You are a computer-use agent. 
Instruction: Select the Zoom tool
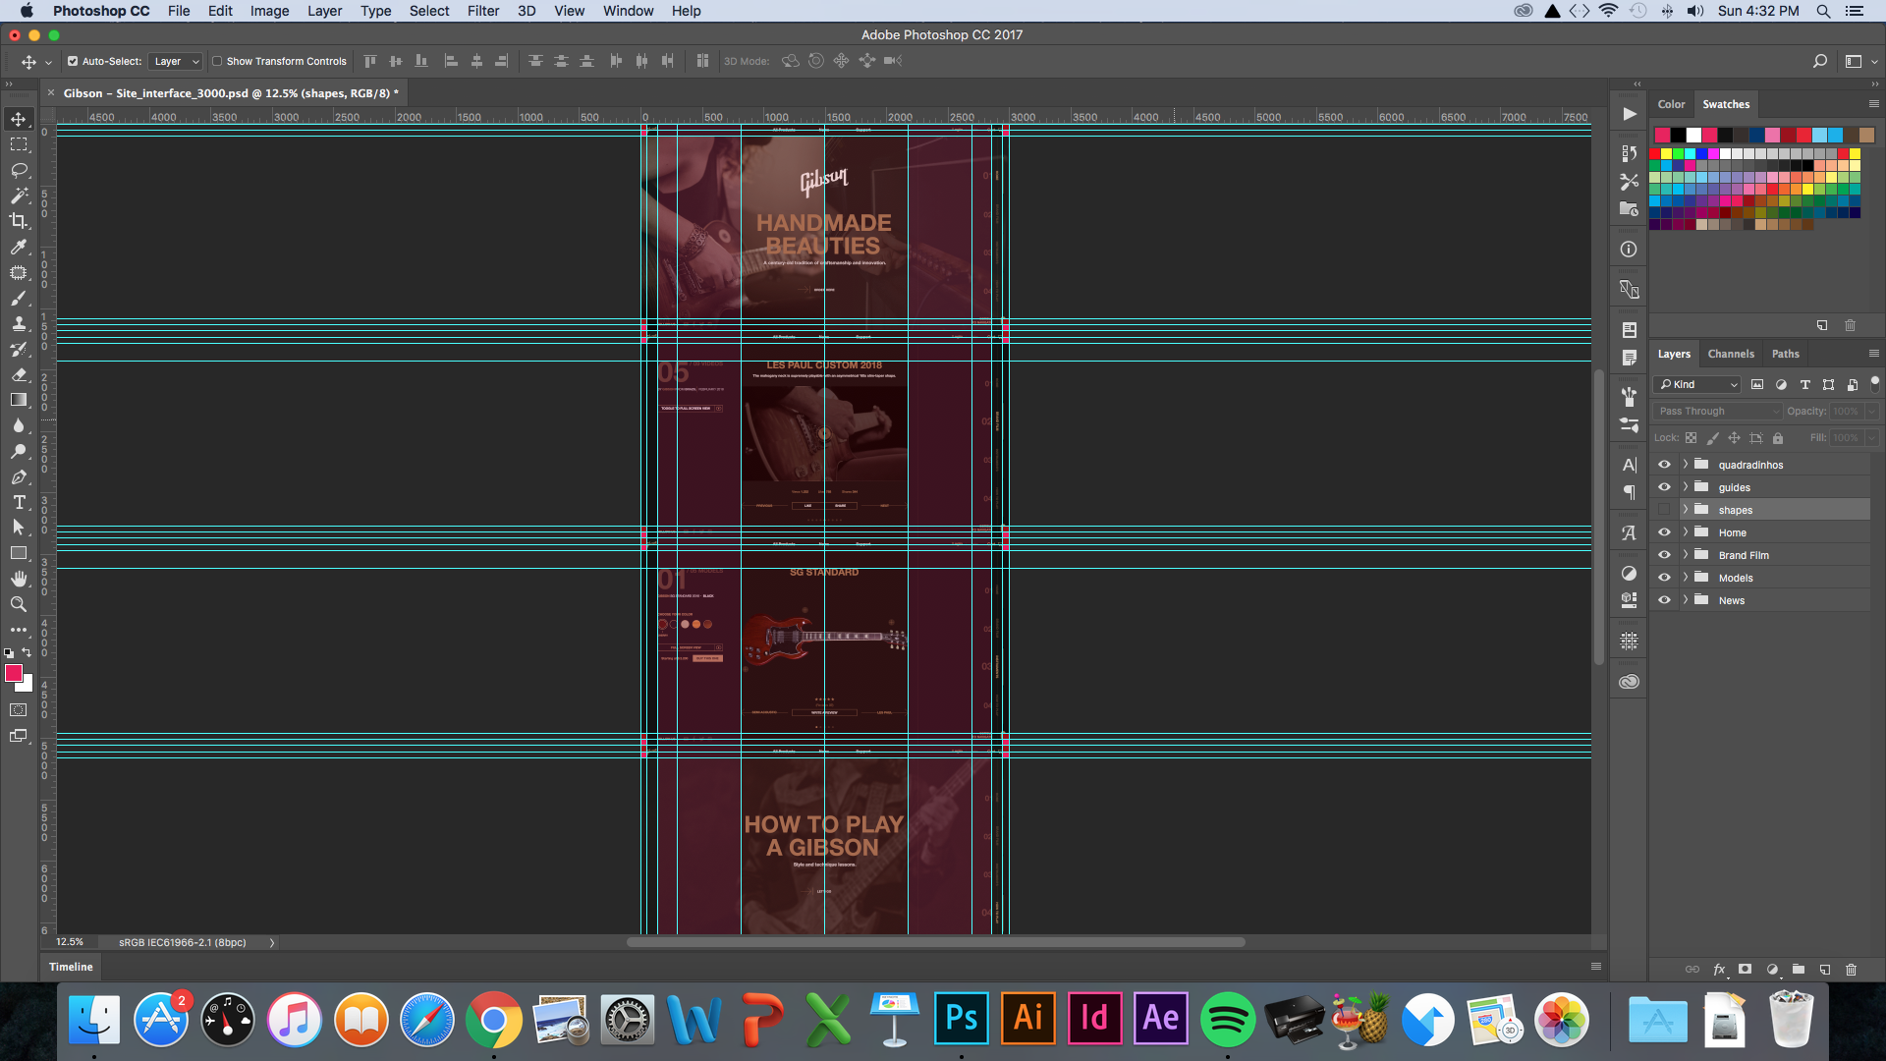19,604
